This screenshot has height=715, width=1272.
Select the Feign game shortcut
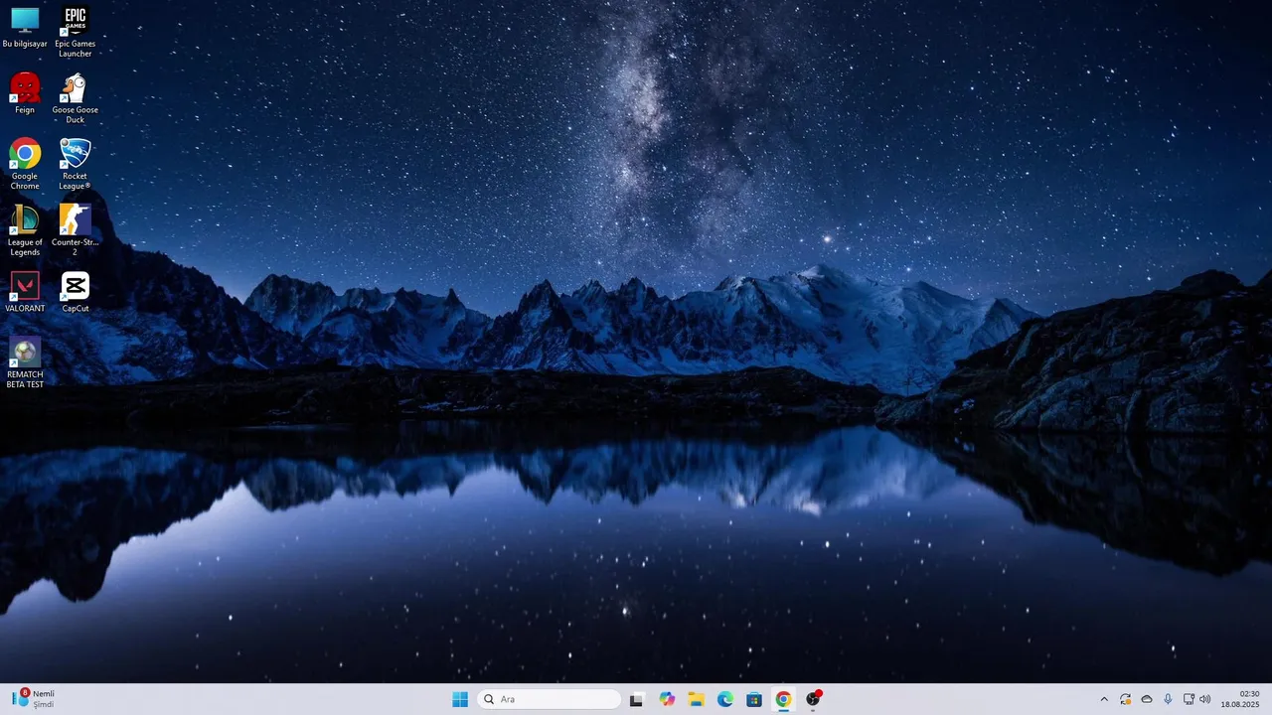point(25,93)
